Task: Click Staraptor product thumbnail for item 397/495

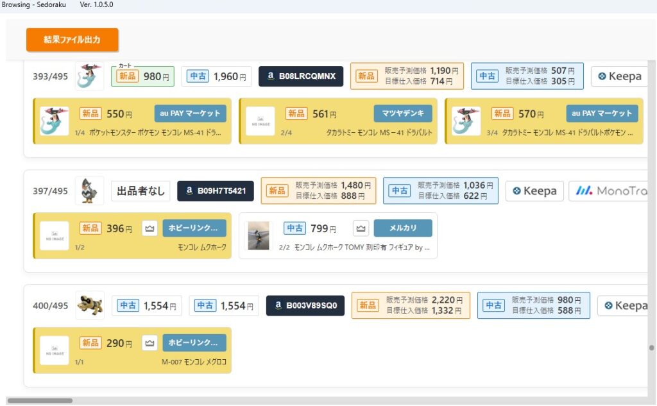Action: (x=89, y=190)
